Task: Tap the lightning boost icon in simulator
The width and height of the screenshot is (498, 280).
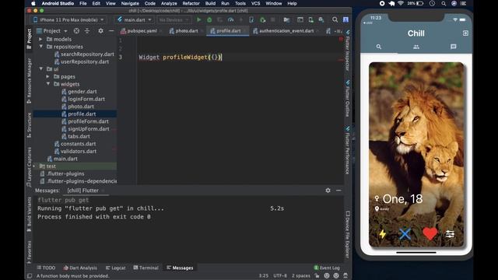Action: [x=383, y=234]
